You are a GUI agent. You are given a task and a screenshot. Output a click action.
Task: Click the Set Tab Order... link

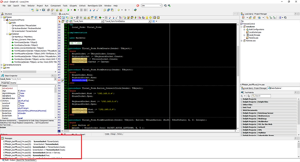click(x=6, y=125)
